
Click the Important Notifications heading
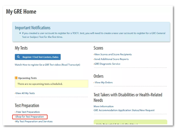coord(33,28)
